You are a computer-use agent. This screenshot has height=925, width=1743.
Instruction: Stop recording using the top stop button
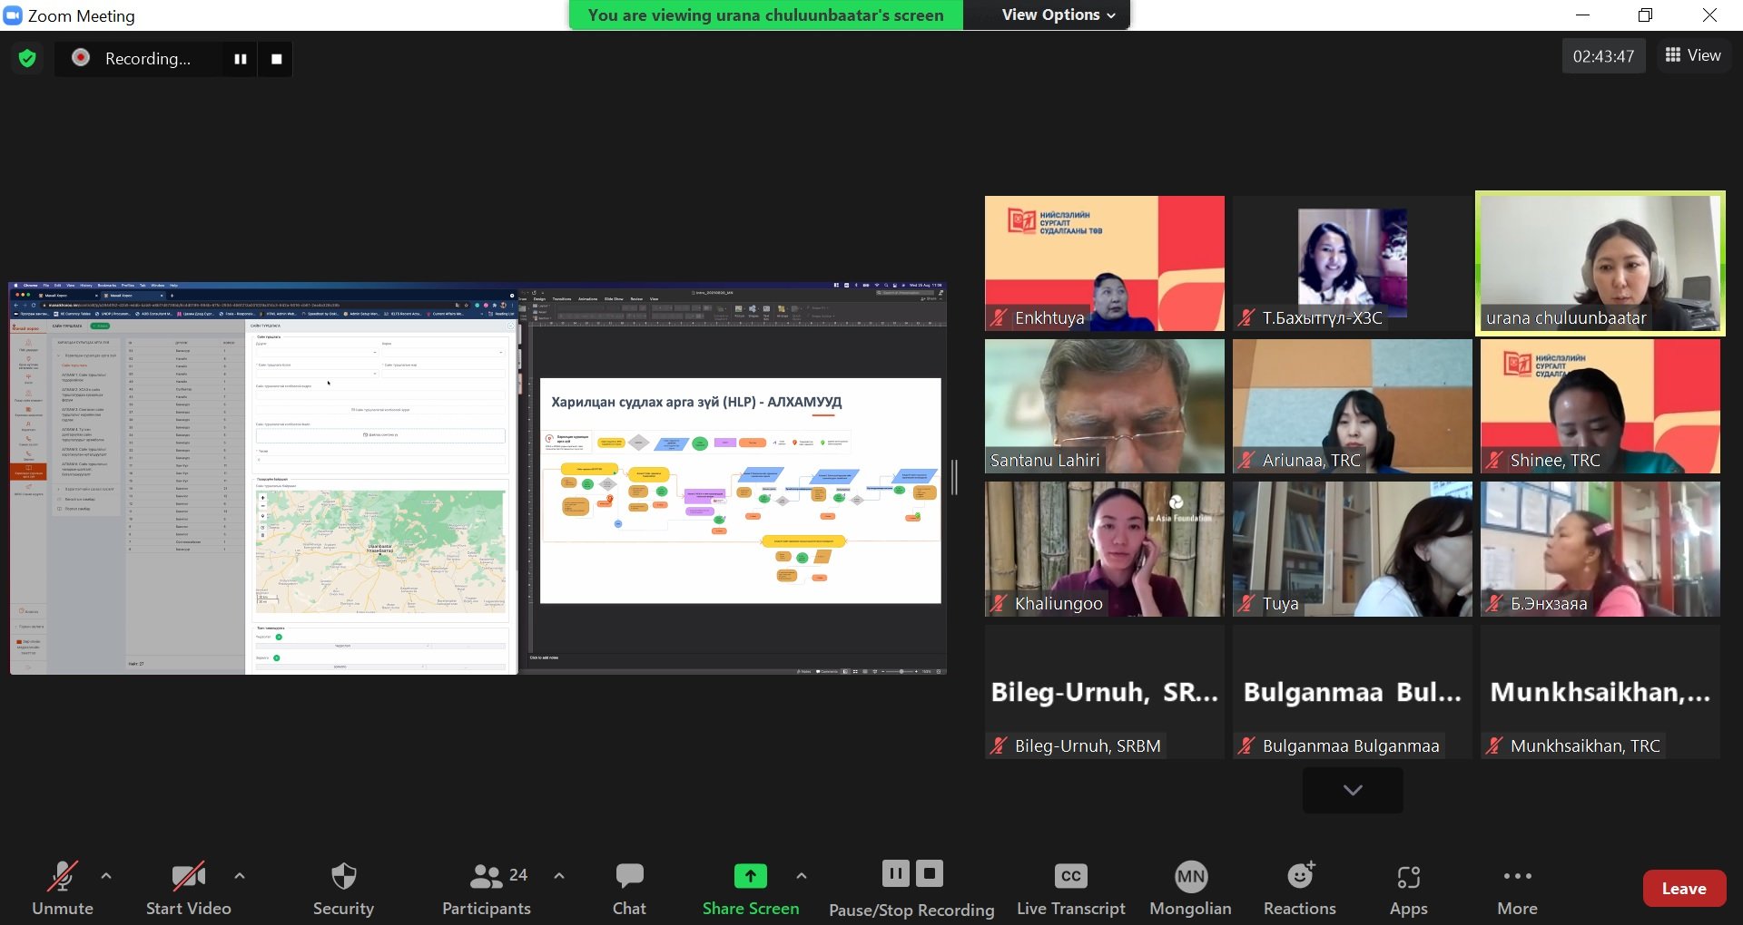(277, 59)
